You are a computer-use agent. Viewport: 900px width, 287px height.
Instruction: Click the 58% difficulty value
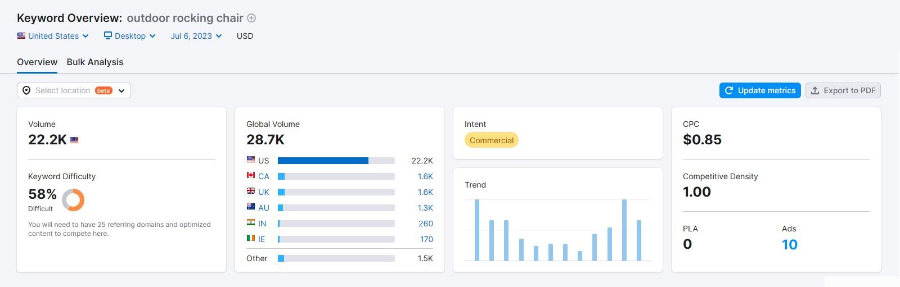pos(42,194)
